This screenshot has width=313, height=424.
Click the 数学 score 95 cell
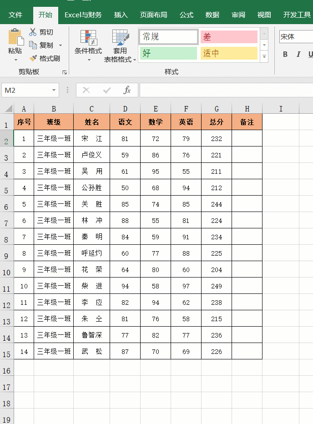point(156,171)
